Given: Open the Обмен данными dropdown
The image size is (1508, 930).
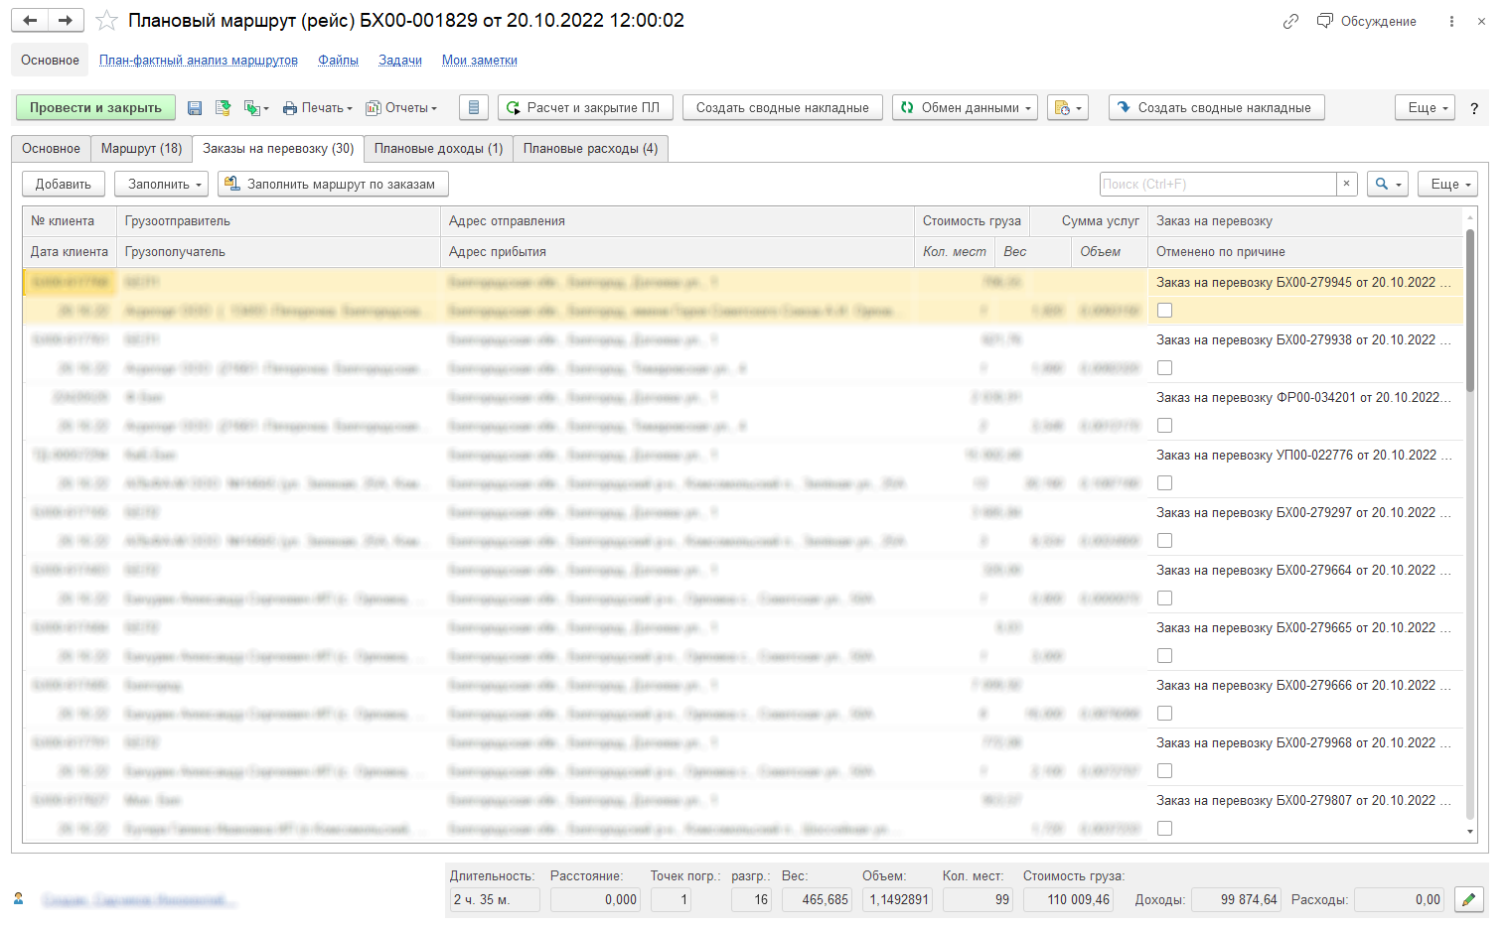Looking at the screenshot, I should coord(965,108).
